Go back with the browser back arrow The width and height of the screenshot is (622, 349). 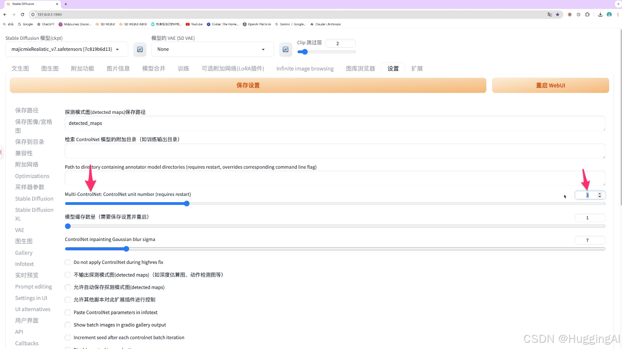[x=5, y=14]
